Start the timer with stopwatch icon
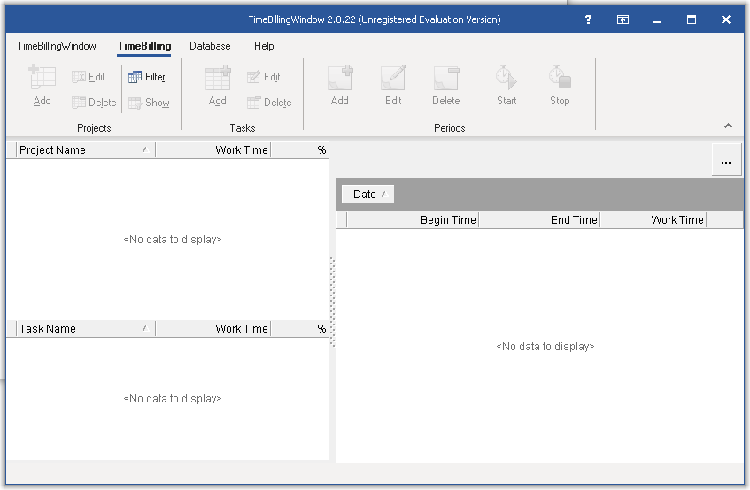The width and height of the screenshot is (750, 490). pyautogui.click(x=506, y=78)
